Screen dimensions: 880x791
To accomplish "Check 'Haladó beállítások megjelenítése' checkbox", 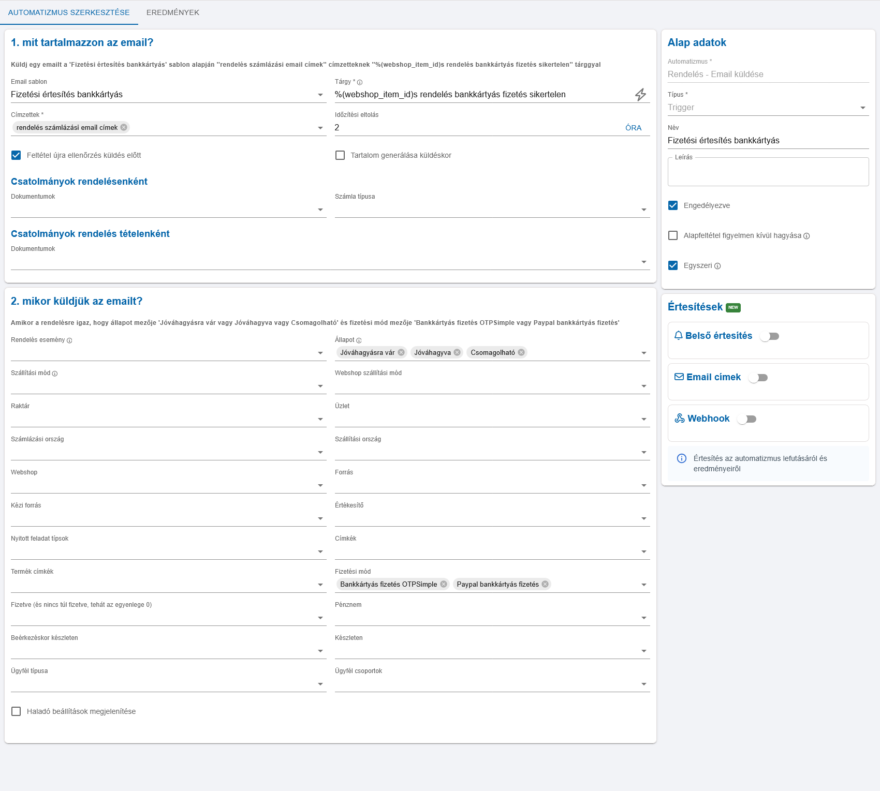I will click(x=16, y=711).
